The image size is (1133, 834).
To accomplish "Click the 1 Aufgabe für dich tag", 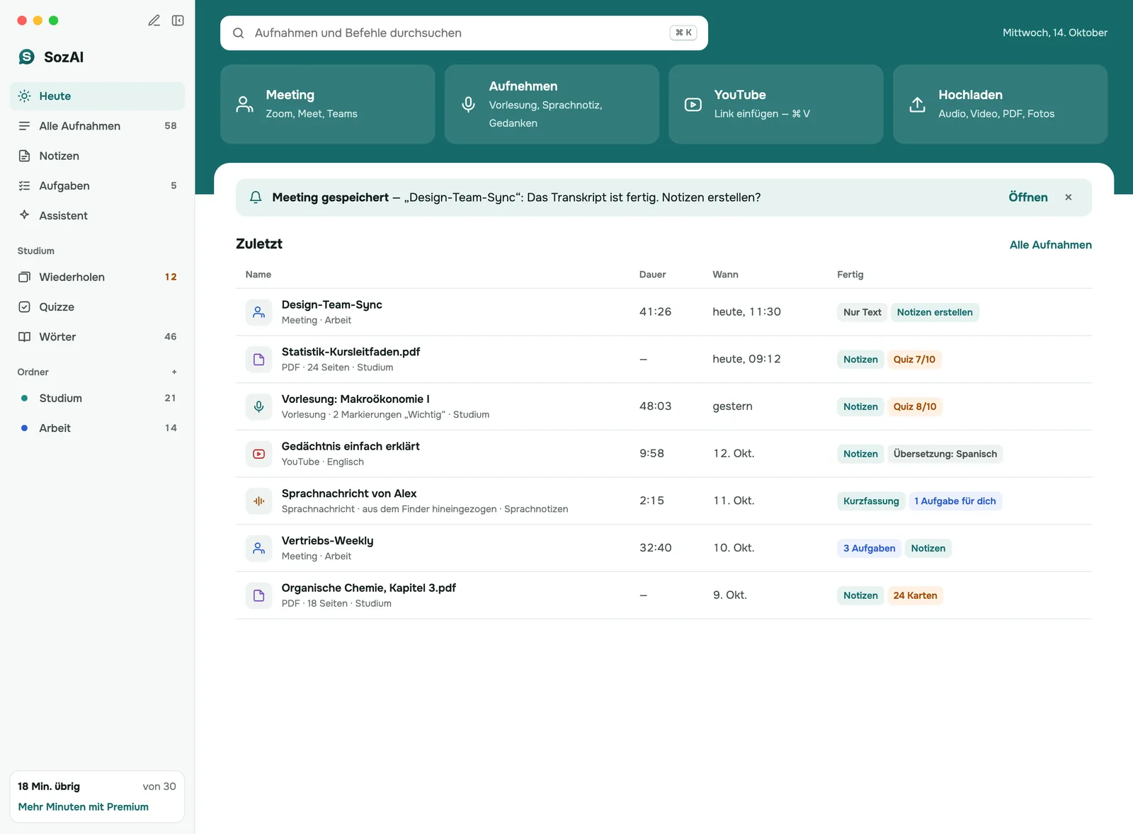I will click(955, 501).
